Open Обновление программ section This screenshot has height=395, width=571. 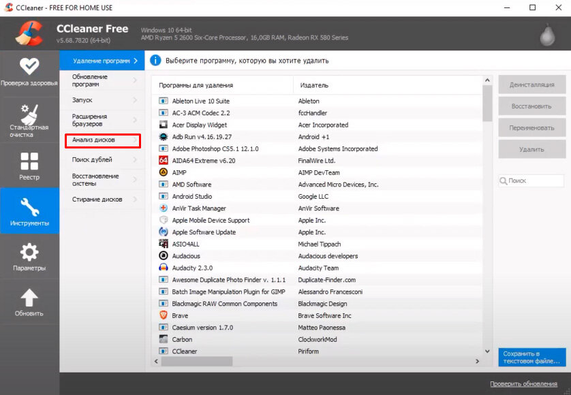(102, 80)
